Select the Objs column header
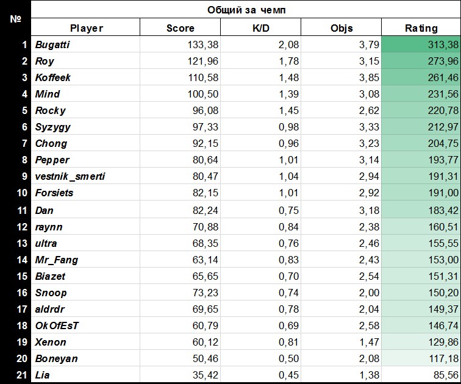This screenshot has width=461, height=384. pos(341,28)
